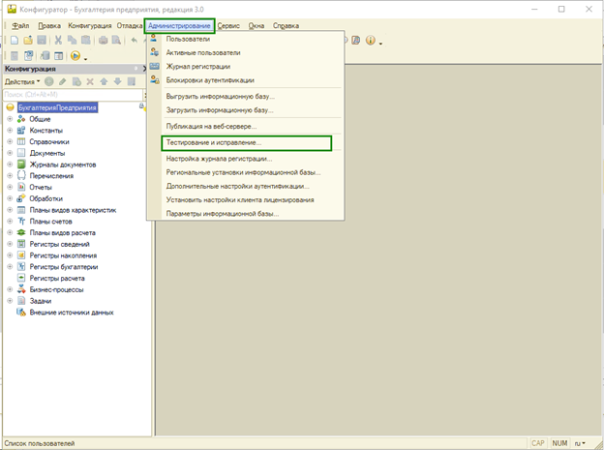The image size is (604, 450).
Task: Expand the Документы tree node
Action: (10, 153)
